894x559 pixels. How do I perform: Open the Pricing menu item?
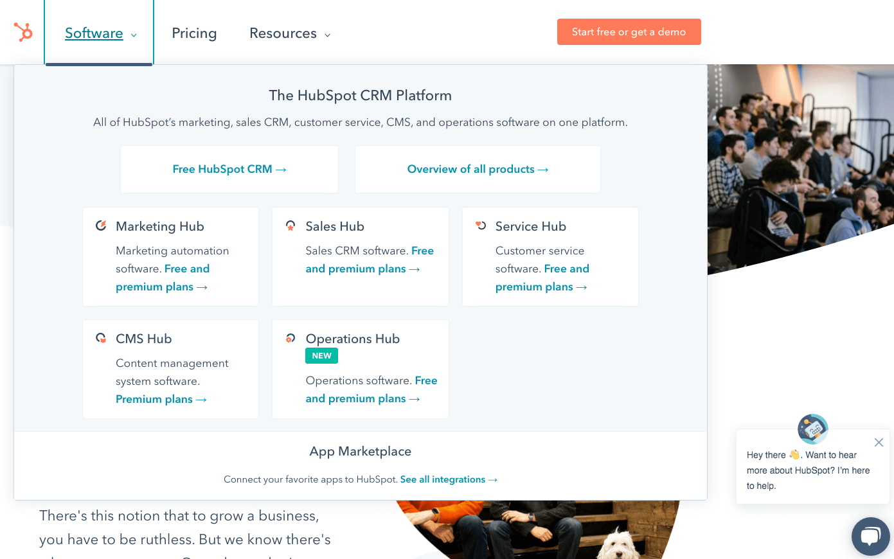click(194, 33)
